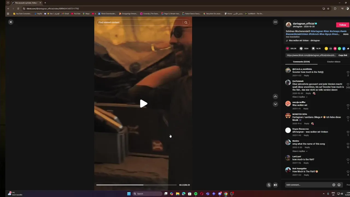Open comments via speech bubble icon

tap(301, 48)
